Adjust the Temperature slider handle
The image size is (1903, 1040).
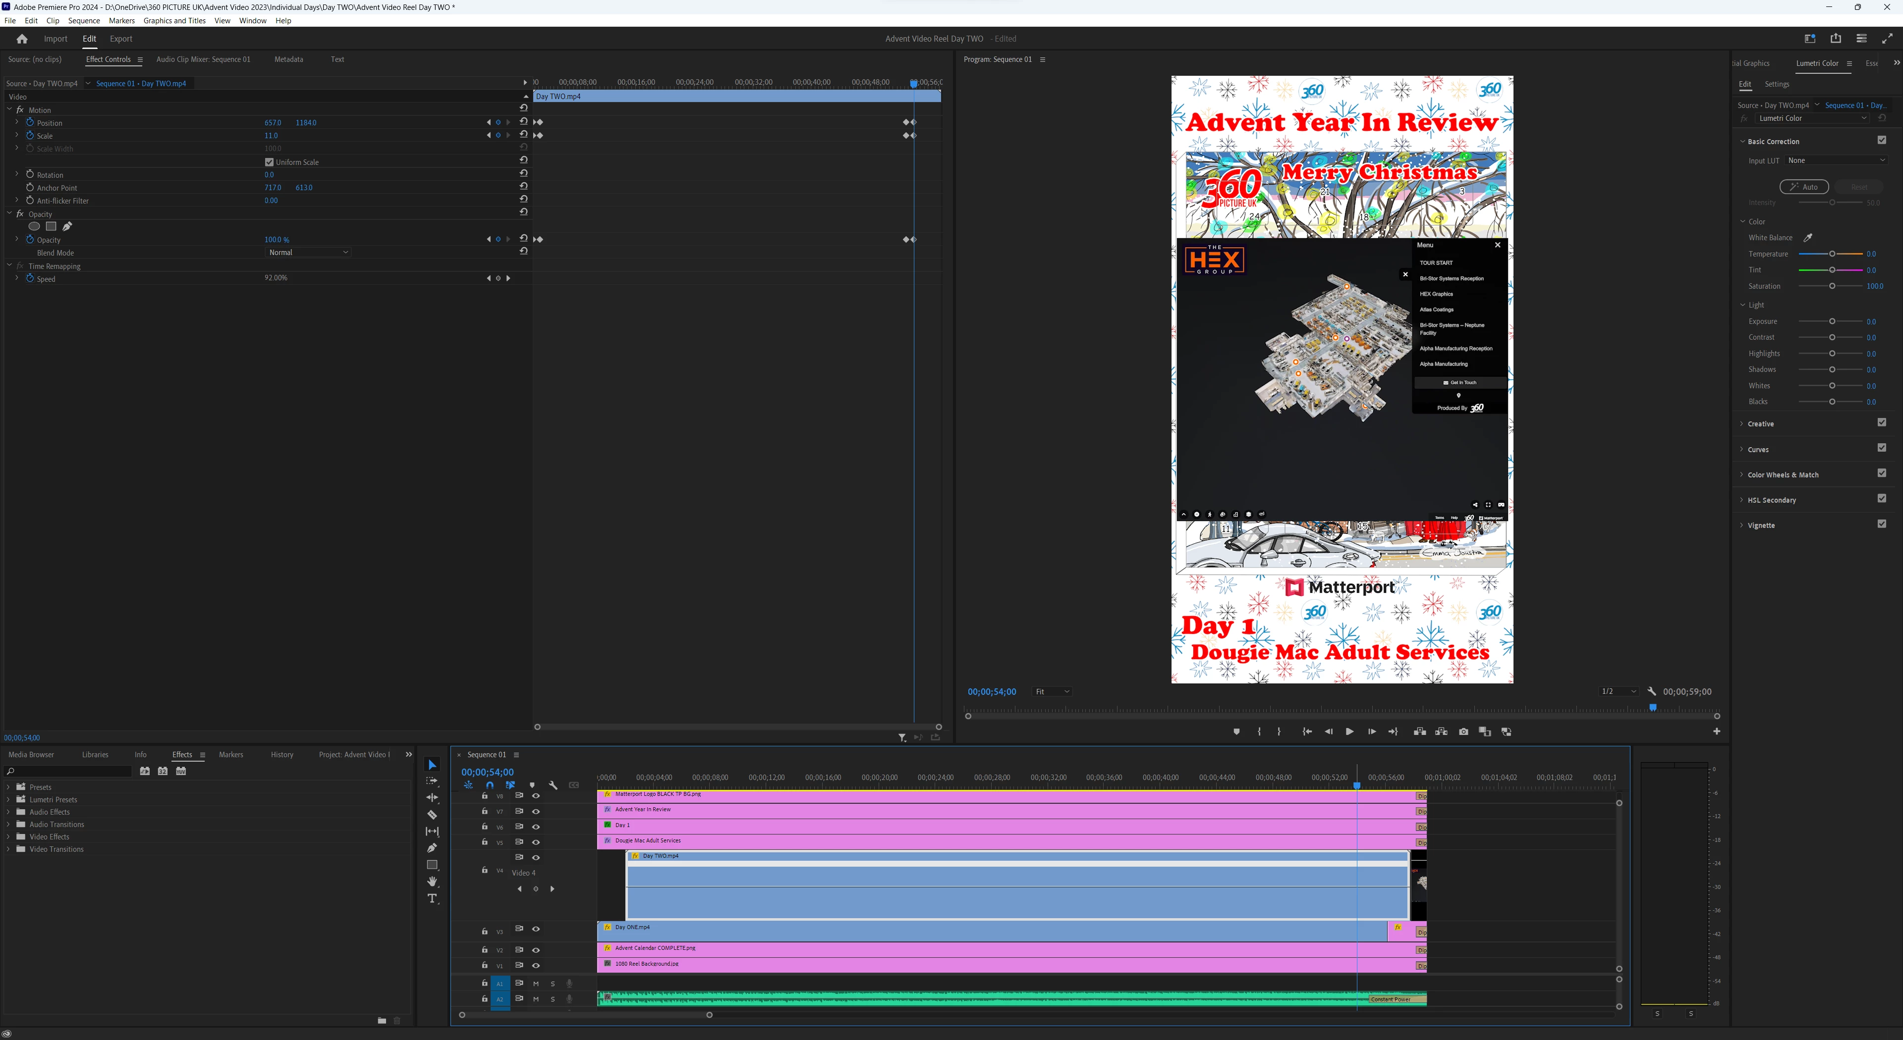1832,254
